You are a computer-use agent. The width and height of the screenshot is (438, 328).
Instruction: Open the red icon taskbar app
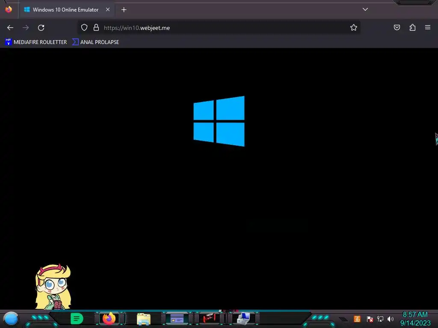210,318
